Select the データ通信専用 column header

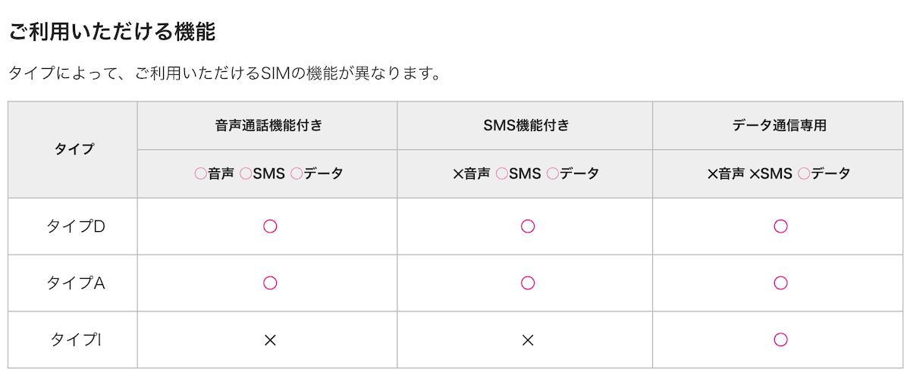point(780,126)
